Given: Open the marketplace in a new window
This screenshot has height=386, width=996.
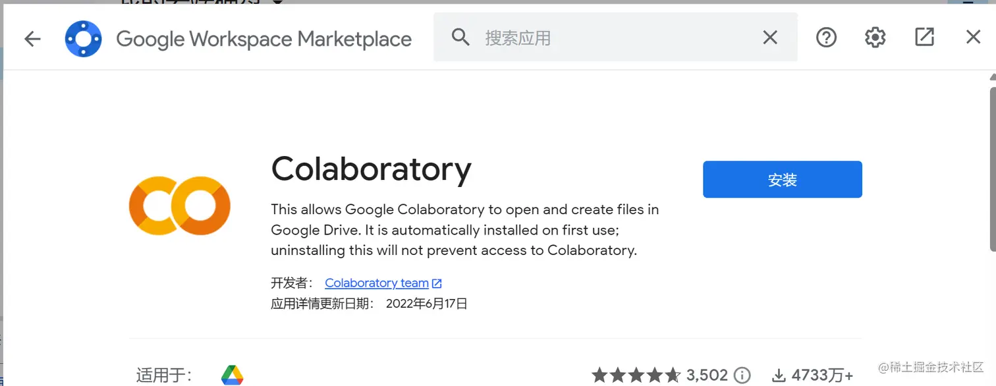Looking at the screenshot, I should click(x=924, y=37).
